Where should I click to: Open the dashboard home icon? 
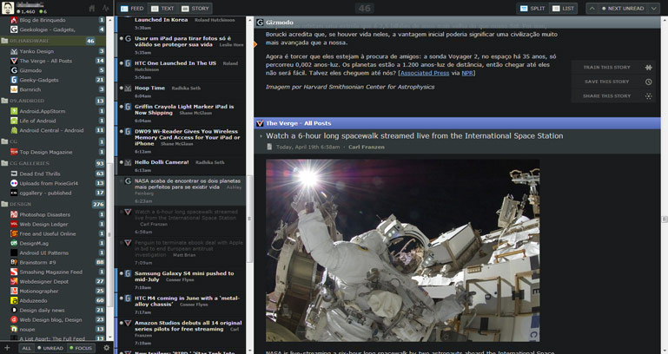tap(92, 9)
